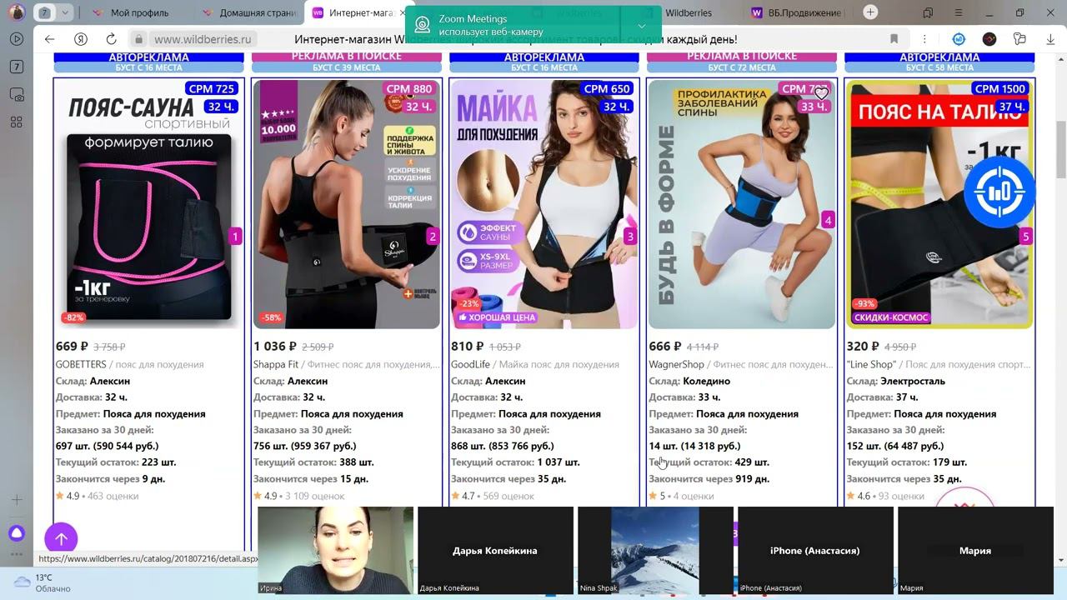Open the tab-sync devices icon in the title bar
Image resolution: width=1067 pixels, height=600 pixels.
tap(928, 12)
